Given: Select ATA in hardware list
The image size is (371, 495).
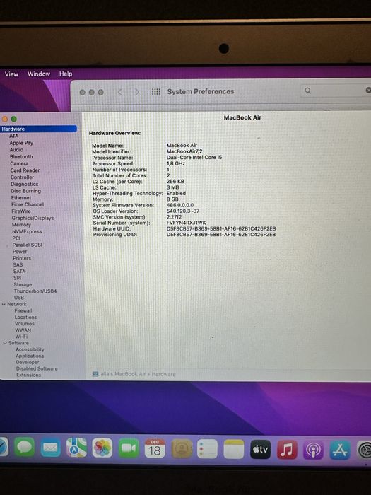Looking at the screenshot, I should pyautogui.click(x=14, y=136).
